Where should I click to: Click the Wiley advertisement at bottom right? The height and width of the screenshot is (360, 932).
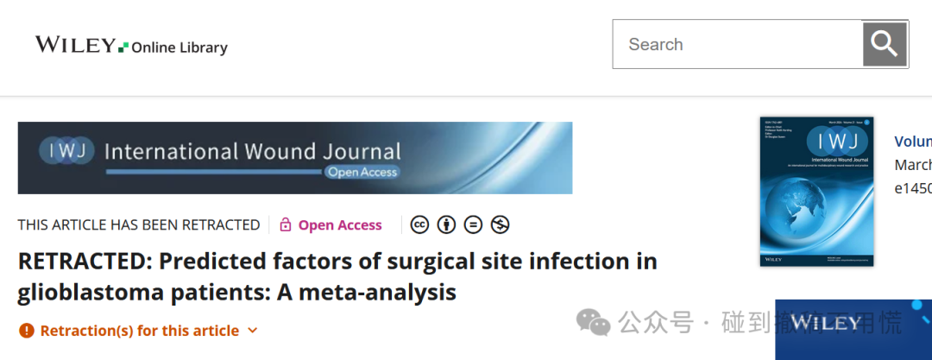pyautogui.click(x=853, y=330)
